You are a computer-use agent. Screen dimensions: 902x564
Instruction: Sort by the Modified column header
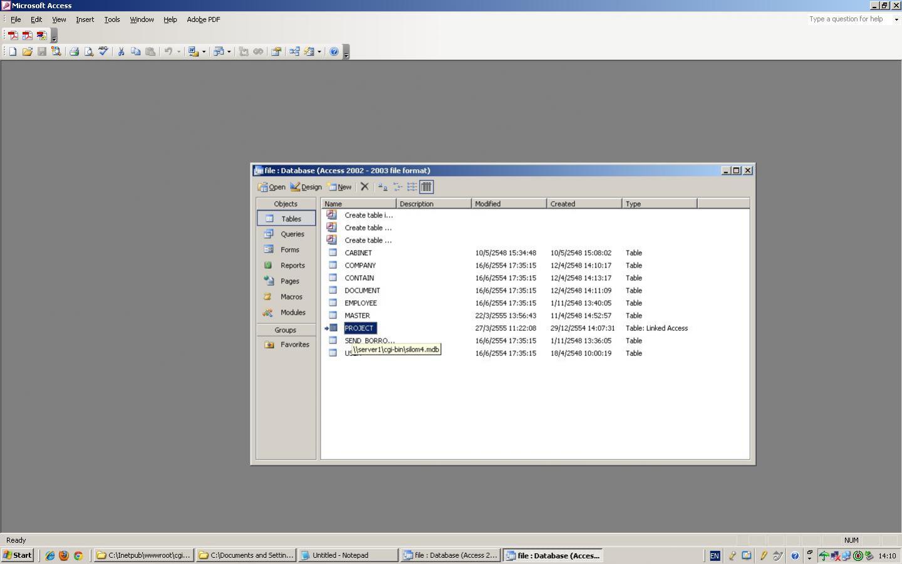tap(509, 204)
